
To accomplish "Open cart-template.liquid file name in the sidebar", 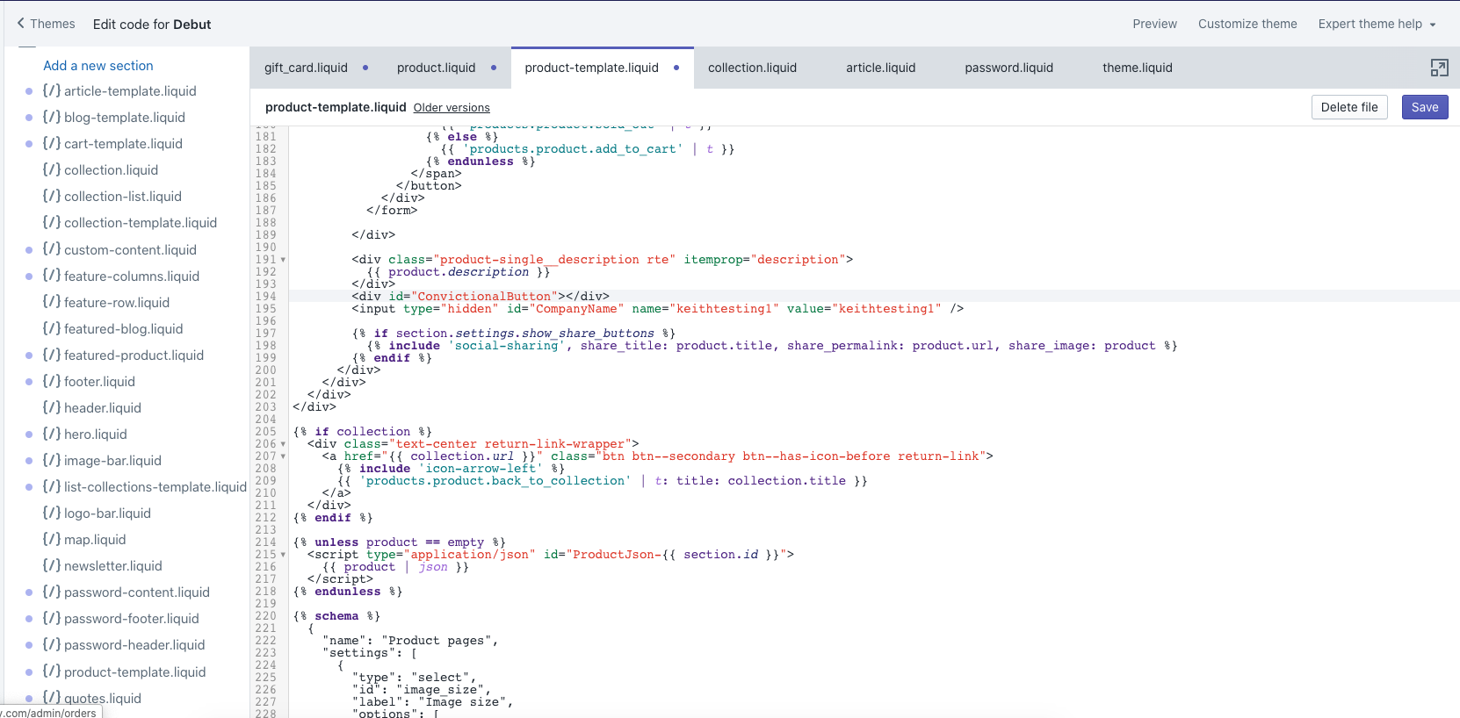I will point(123,144).
